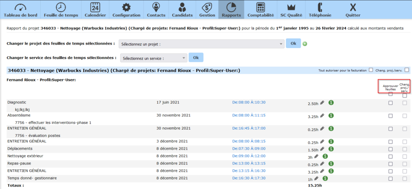Open Feuille de temps clock icon

click(61, 7)
